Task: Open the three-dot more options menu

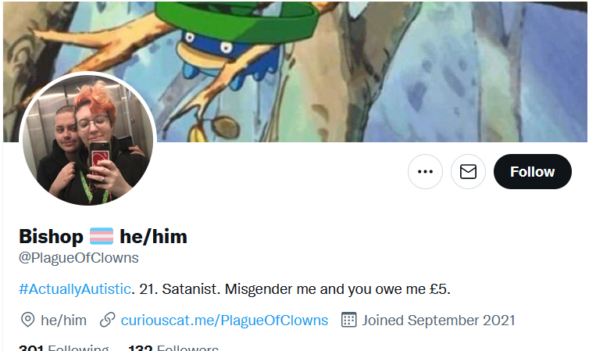Action: [x=425, y=171]
